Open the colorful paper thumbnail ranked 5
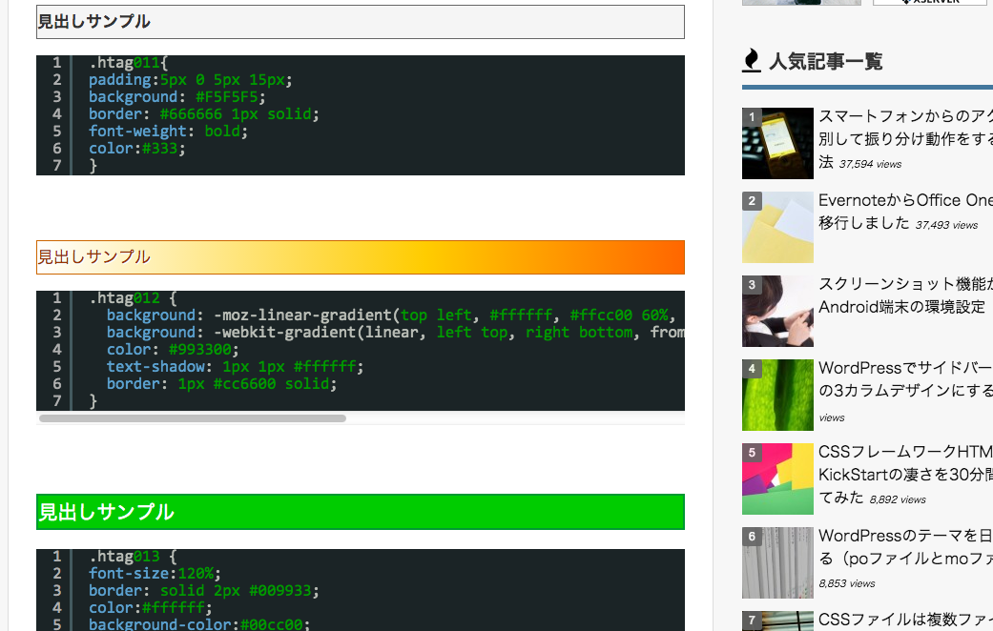 (x=777, y=479)
